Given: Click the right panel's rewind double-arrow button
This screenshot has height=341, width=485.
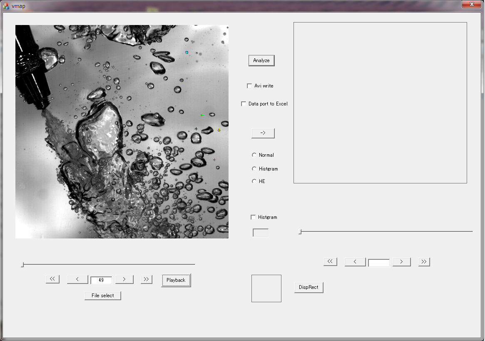Looking at the screenshot, I should (330, 261).
